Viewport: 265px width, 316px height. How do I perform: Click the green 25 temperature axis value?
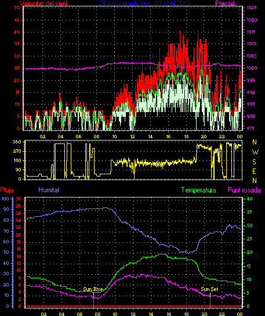coord(249,239)
